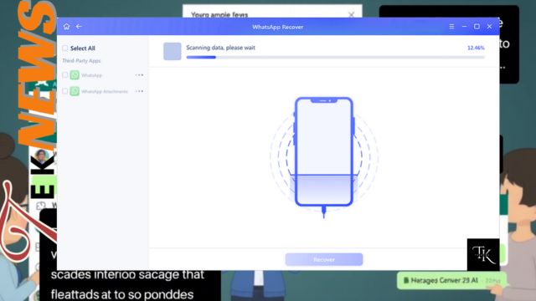Expand the WhatsApp Attachments three-dots options
The image size is (536, 301).
[x=139, y=91]
